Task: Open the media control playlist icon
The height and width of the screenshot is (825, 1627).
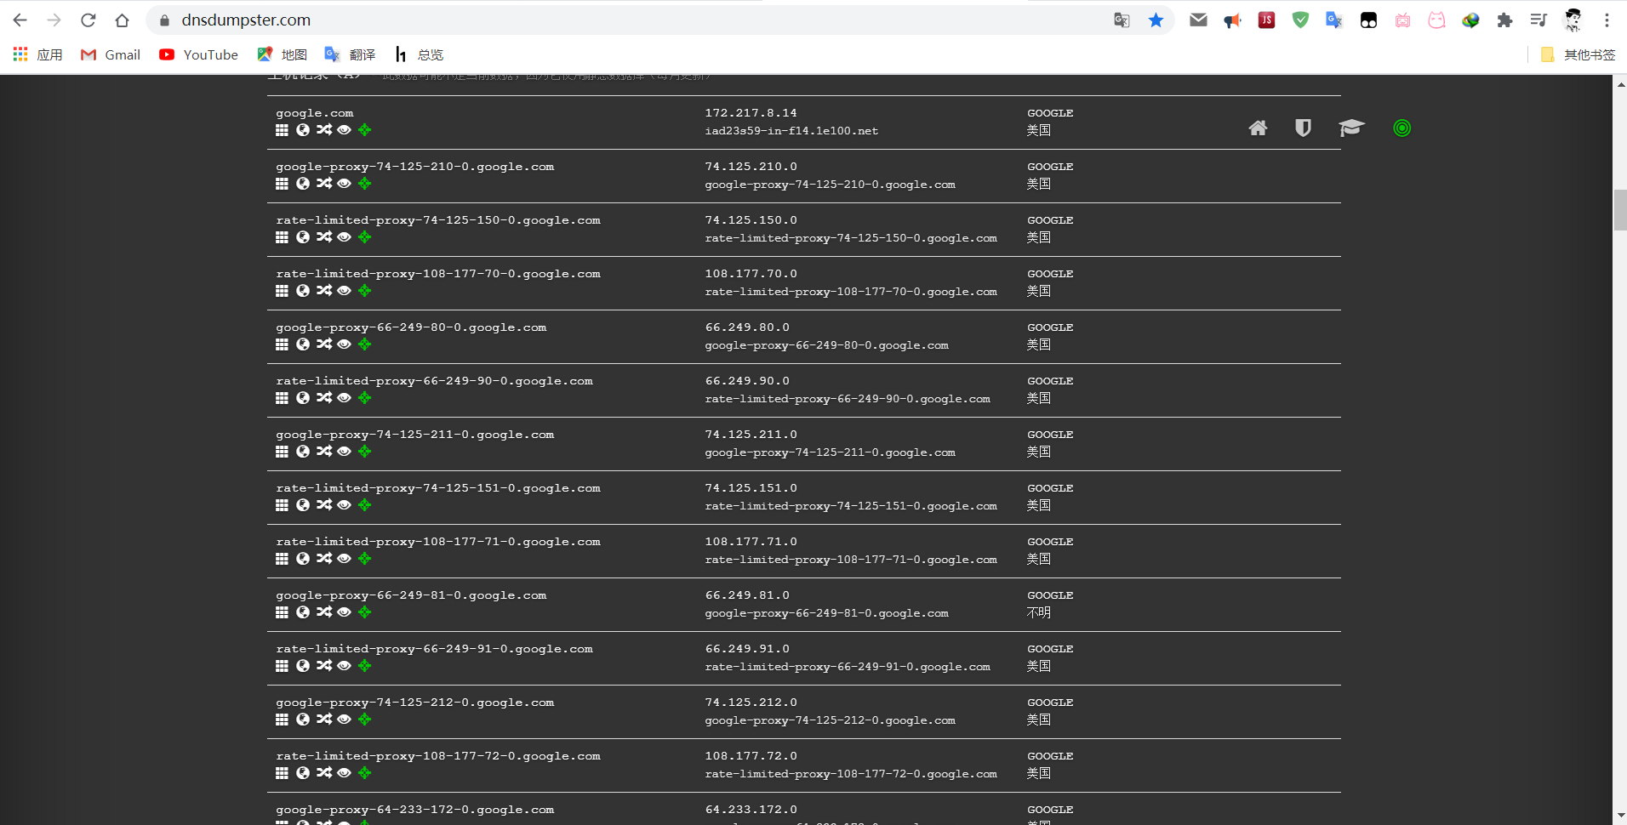Action: tap(1539, 20)
